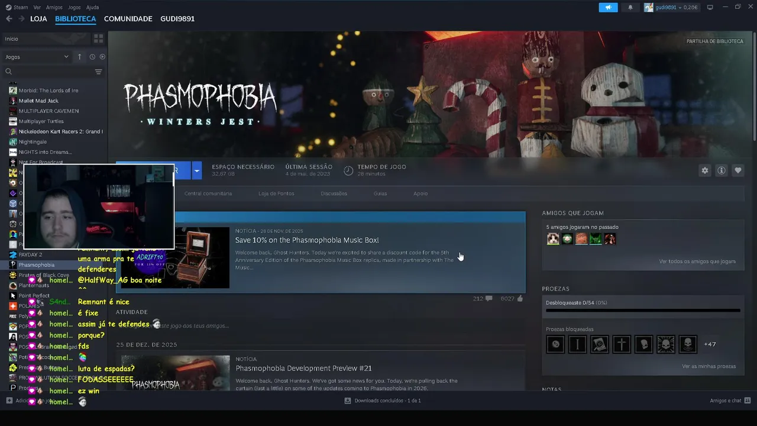
Task: Open game settings gear icon
Action: [705, 170]
